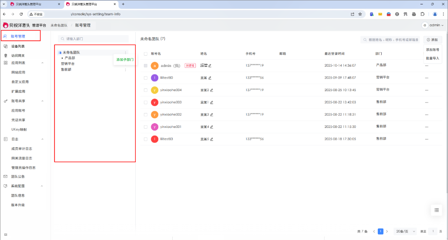
Task: Choose 批量导入 from the add menu
Action: 433,58
